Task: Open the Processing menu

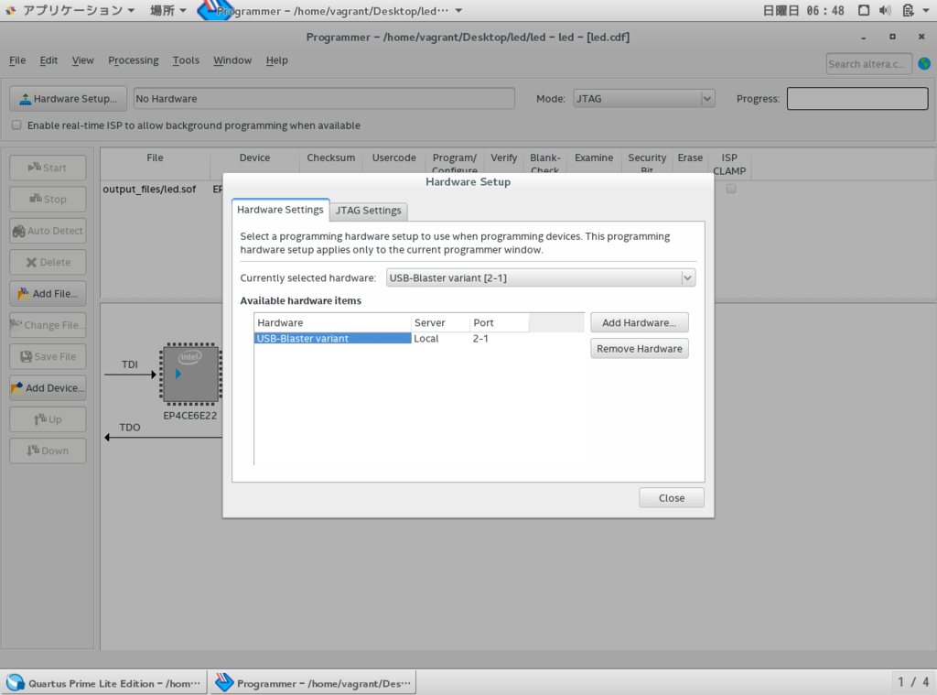Action: (134, 60)
